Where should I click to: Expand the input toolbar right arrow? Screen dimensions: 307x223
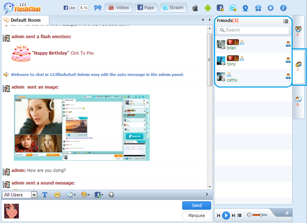pos(207,194)
